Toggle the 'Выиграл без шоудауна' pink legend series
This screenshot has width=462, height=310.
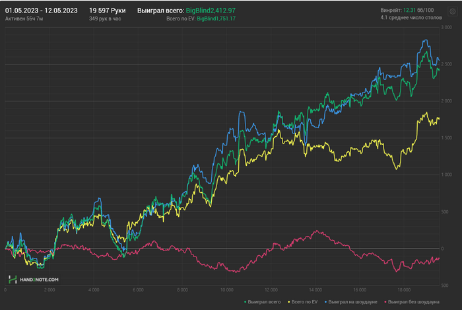412,302
